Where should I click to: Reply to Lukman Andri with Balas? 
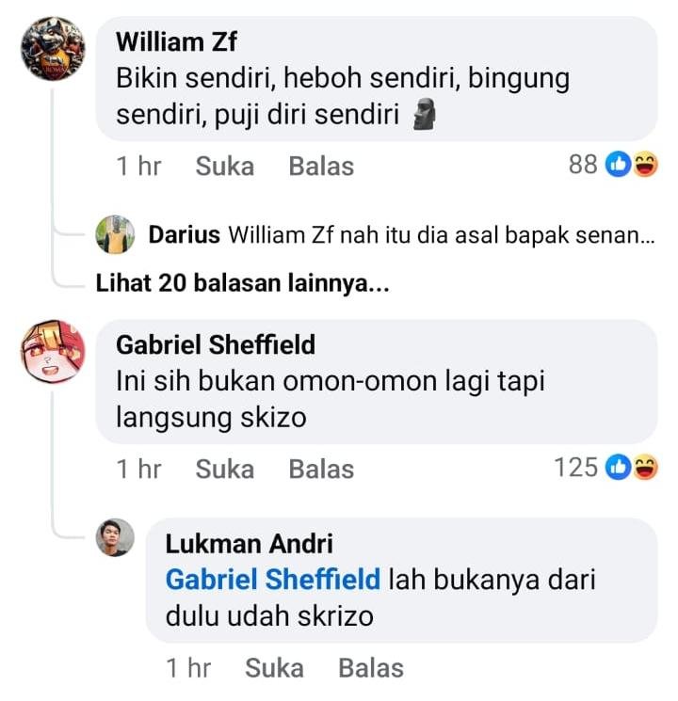click(x=371, y=668)
